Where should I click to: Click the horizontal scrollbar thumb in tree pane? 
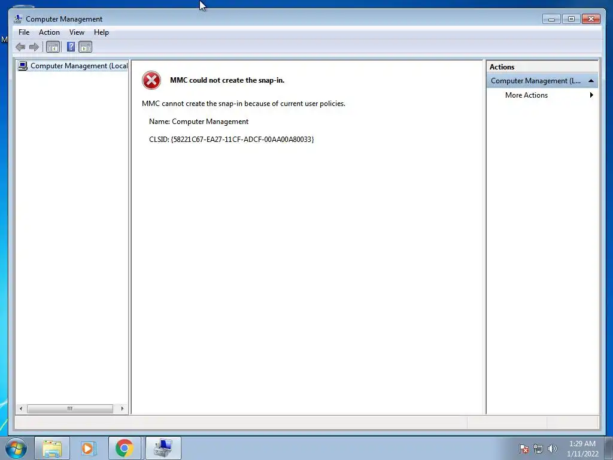(x=70, y=408)
